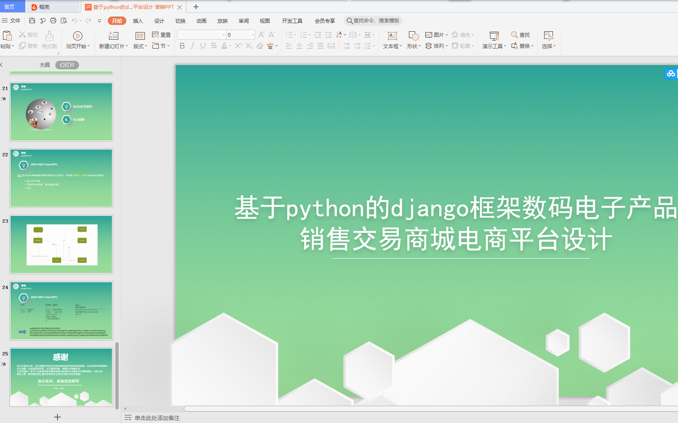This screenshot has height=423, width=678.
Task: Click the Increase Indent icon
Action: (x=328, y=35)
